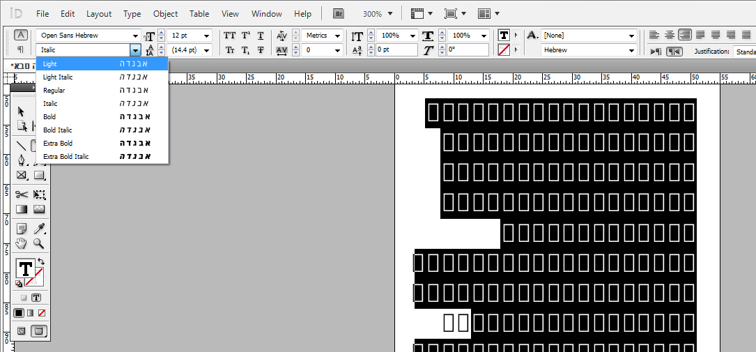Collapse the font style dropdown arrow
The width and height of the screenshot is (756, 352).
(135, 50)
